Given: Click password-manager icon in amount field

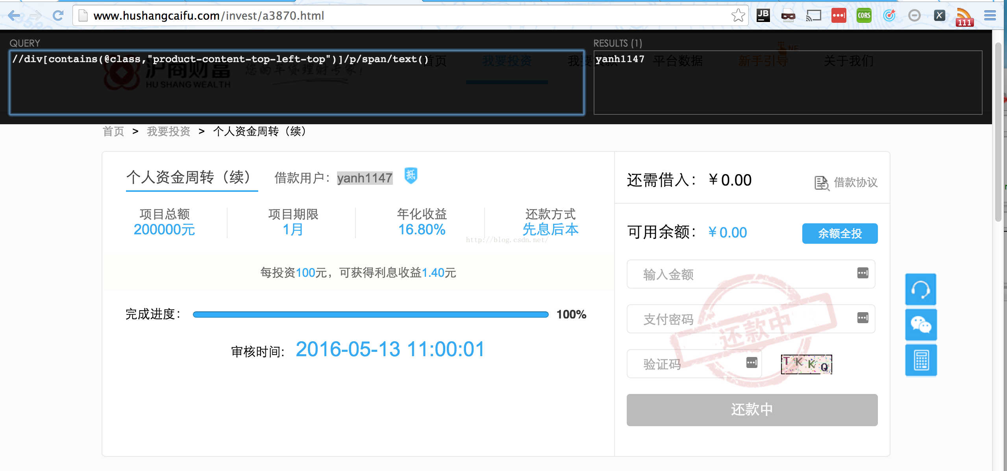Looking at the screenshot, I should [863, 273].
